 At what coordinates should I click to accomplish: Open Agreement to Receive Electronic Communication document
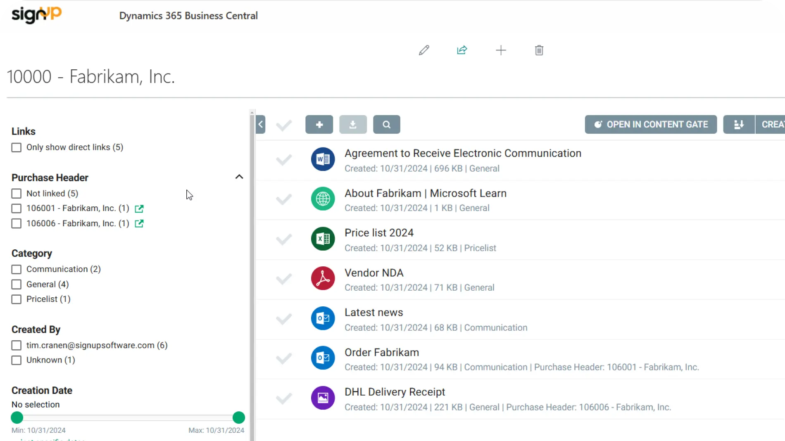pos(463,153)
